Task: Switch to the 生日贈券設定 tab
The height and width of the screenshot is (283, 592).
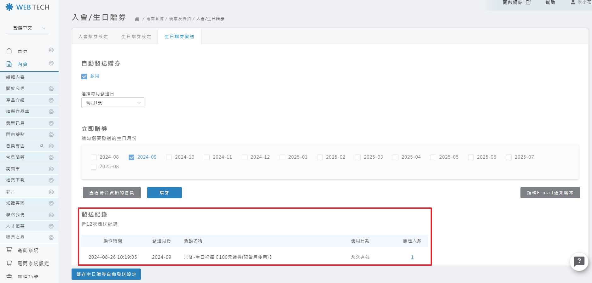Action: pyautogui.click(x=136, y=37)
